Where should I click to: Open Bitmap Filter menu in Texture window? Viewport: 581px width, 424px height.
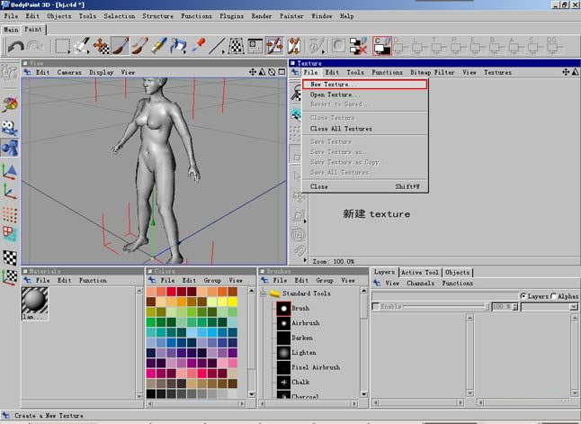coord(432,72)
